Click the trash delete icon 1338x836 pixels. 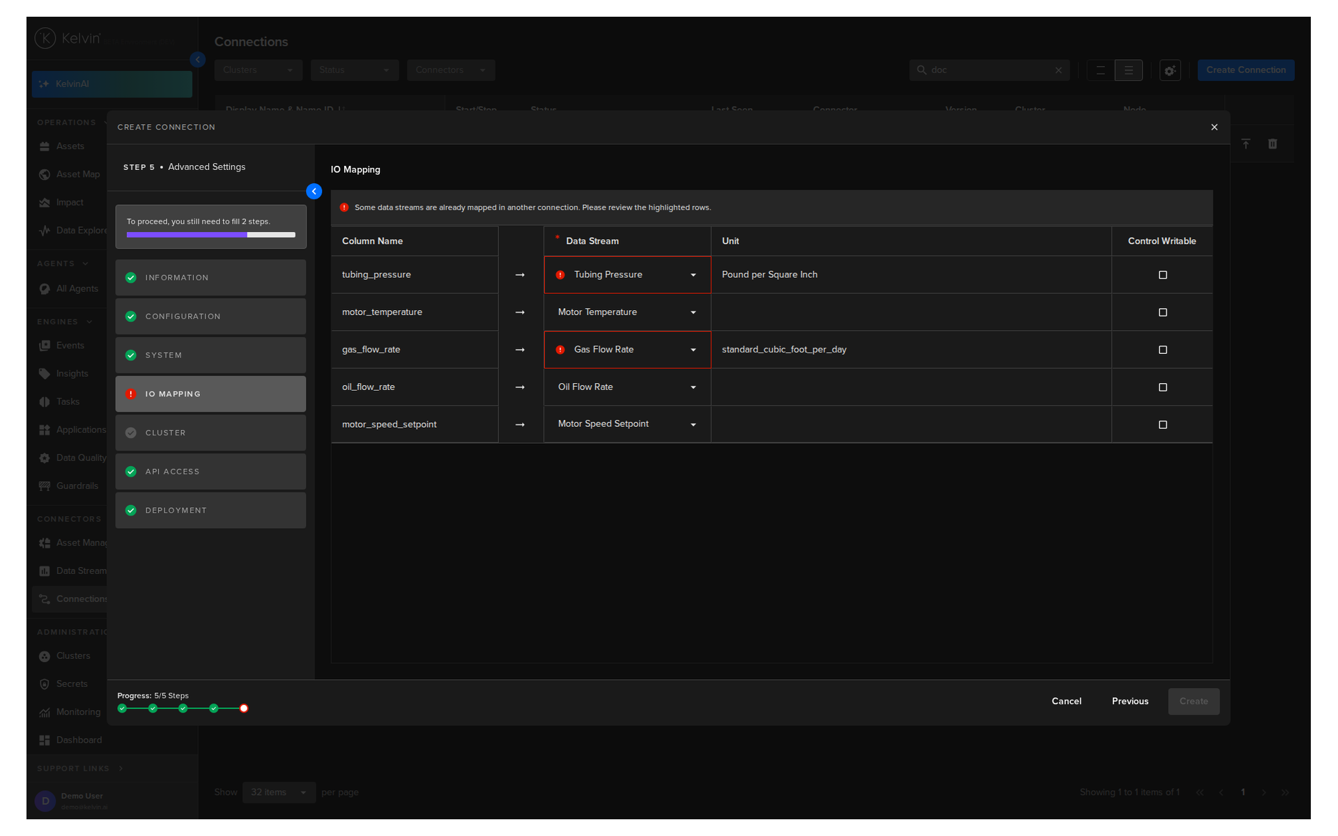click(1272, 144)
